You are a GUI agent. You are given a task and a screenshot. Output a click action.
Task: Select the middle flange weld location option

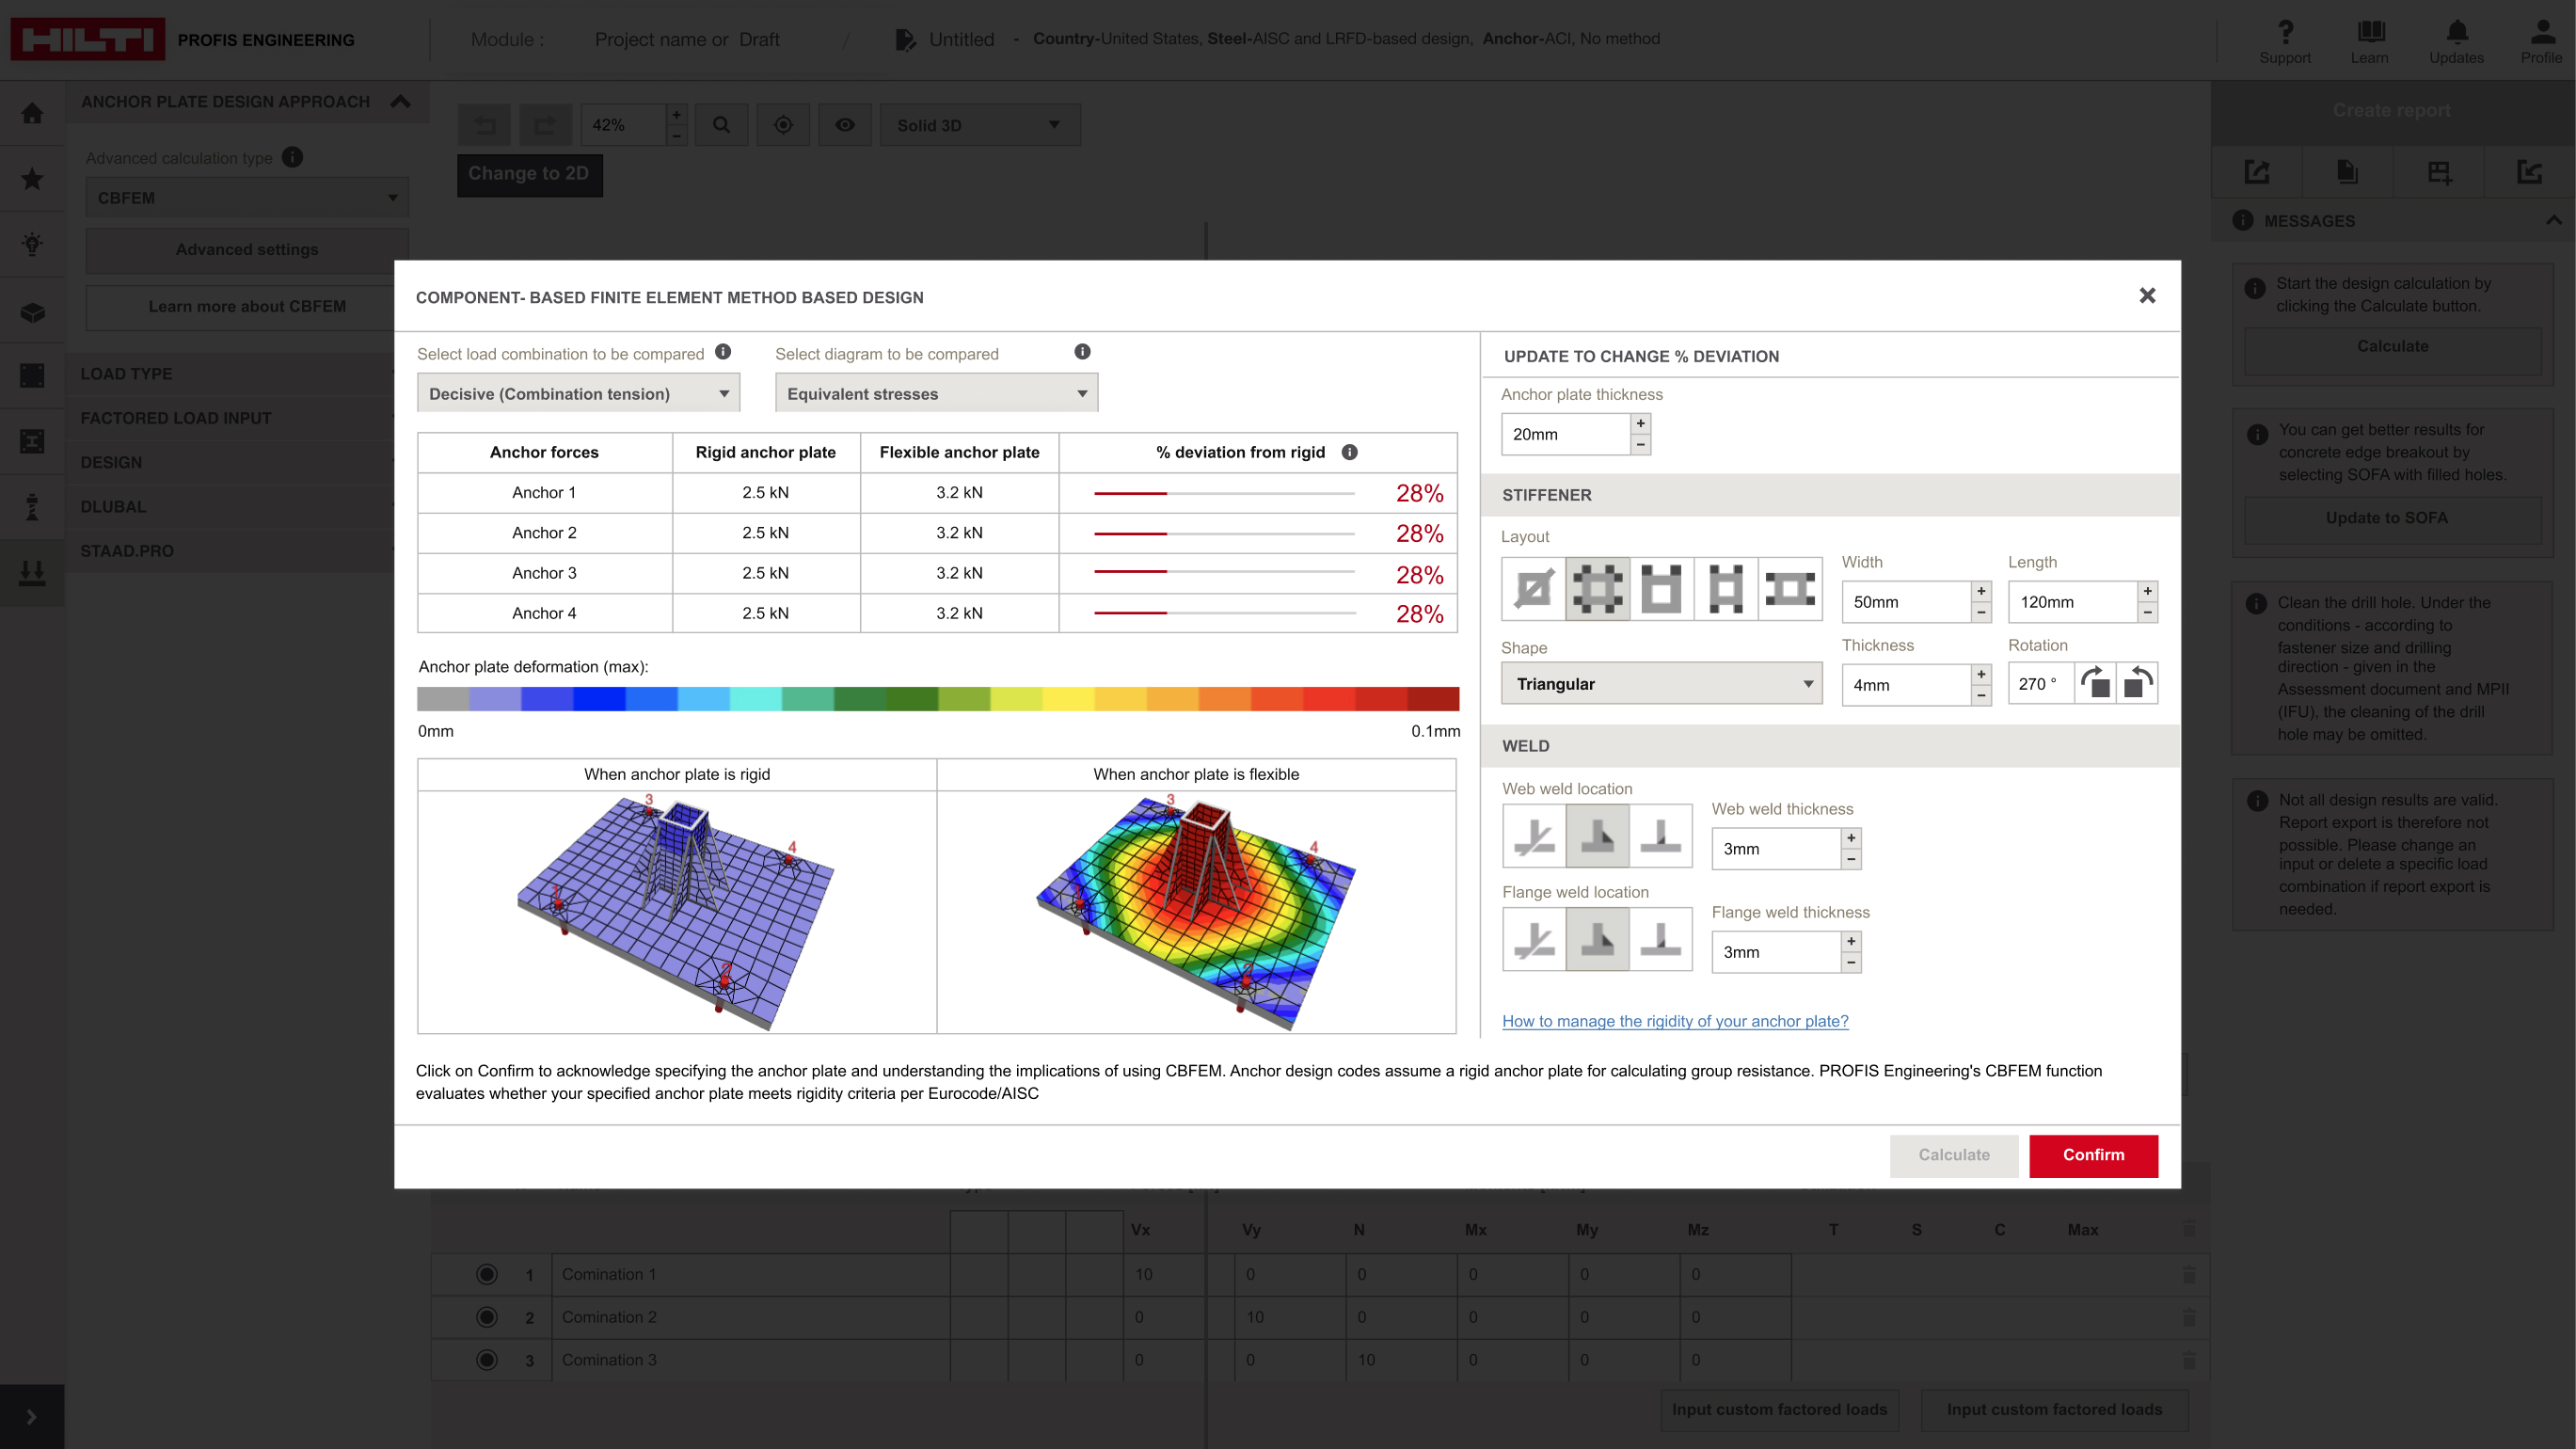1597,939
